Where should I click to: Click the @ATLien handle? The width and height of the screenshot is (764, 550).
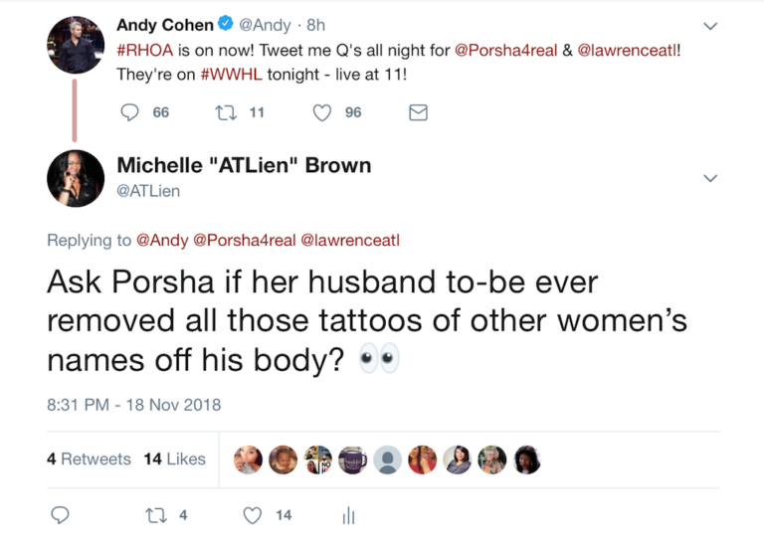(x=148, y=191)
